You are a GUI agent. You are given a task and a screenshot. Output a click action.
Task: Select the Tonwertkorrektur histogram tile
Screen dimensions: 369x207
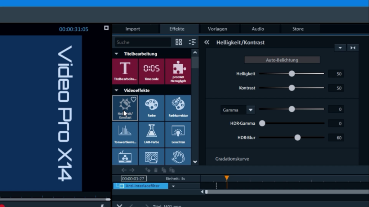125,135
